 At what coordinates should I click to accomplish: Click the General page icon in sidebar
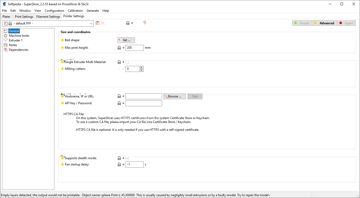[x=5, y=31]
